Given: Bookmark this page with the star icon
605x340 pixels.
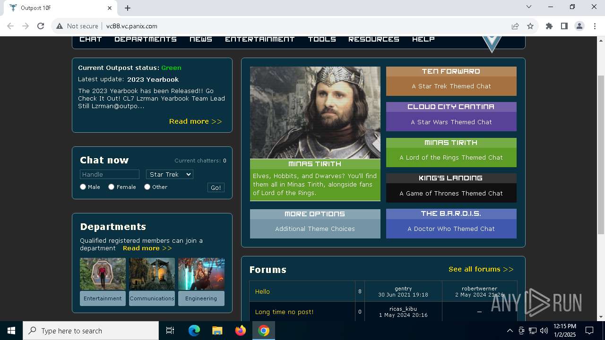Looking at the screenshot, I should click(530, 26).
